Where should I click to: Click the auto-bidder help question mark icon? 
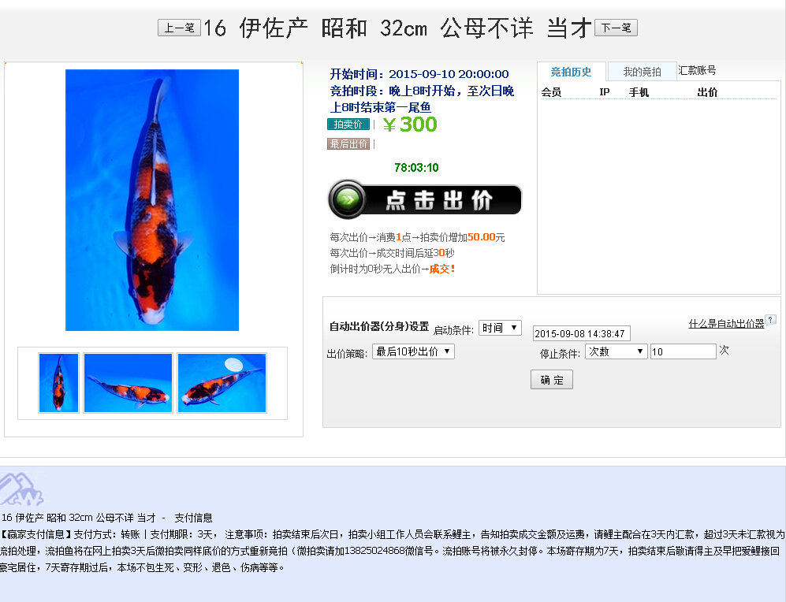[x=771, y=320]
